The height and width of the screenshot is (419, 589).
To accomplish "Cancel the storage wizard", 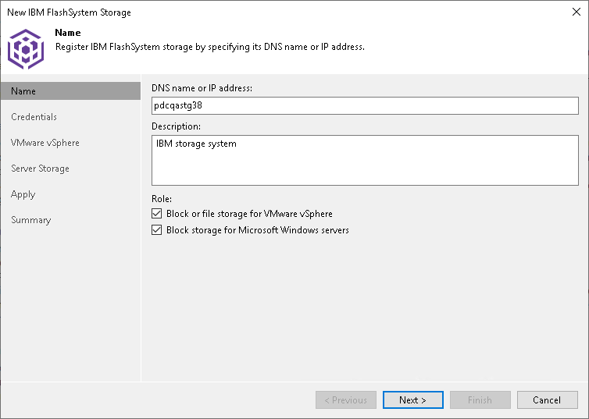I will [547, 399].
